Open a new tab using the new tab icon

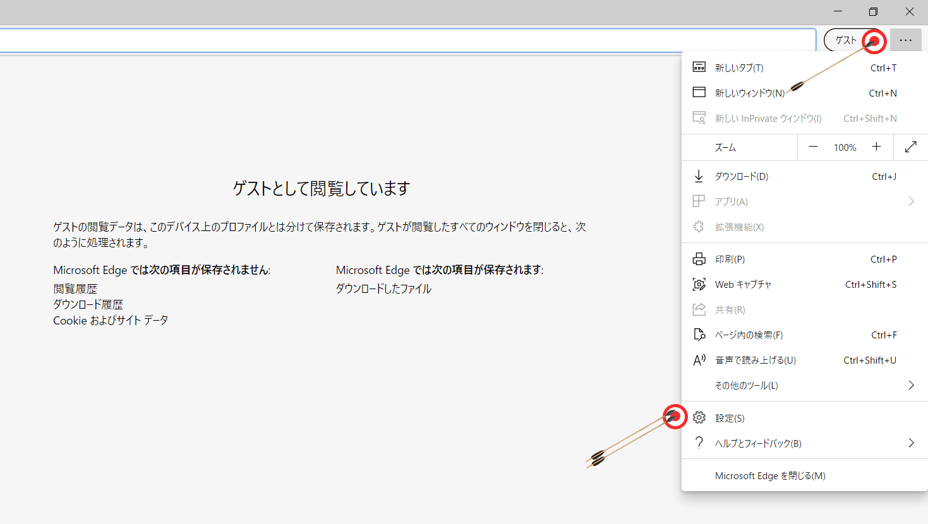point(699,67)
